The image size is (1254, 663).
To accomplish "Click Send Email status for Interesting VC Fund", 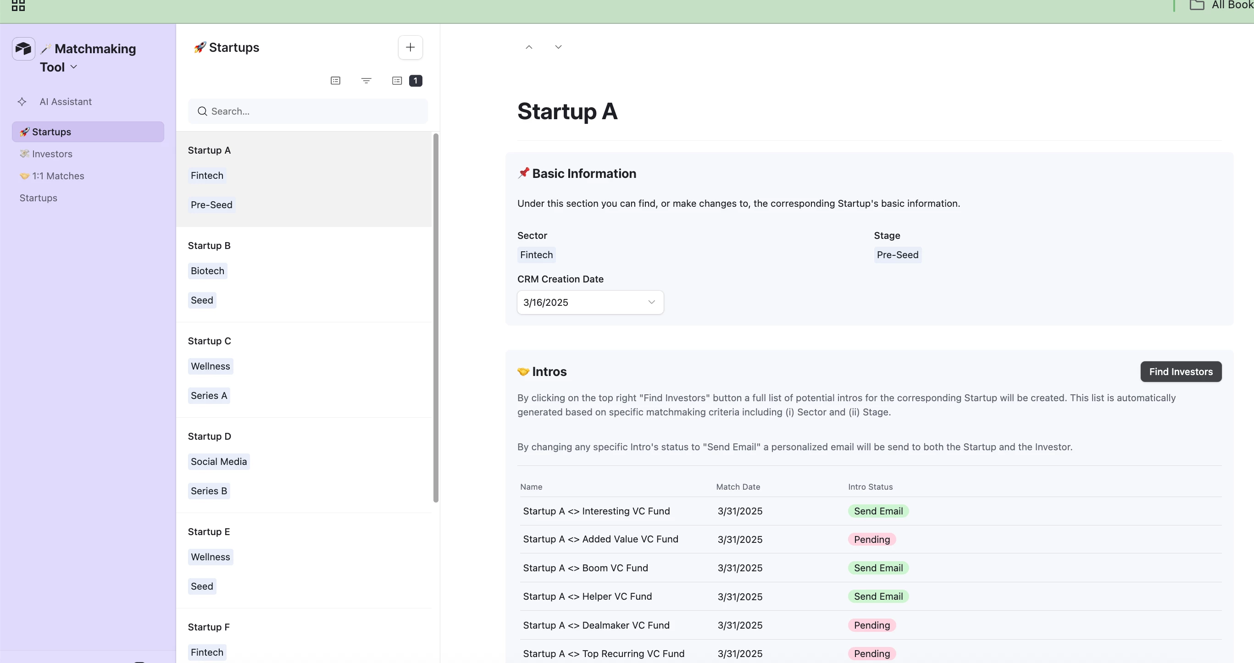I will tap(878, 511).
